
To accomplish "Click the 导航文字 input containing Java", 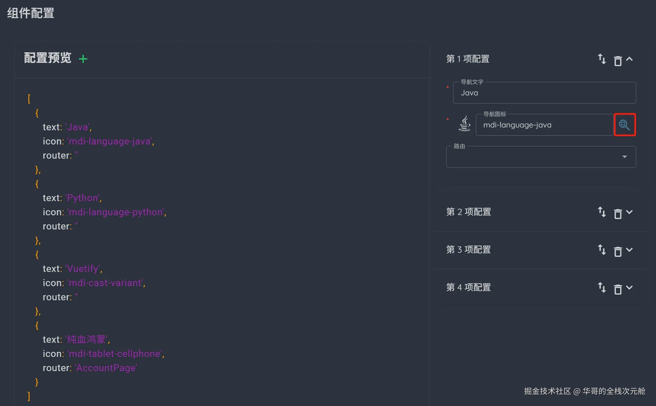I will coord(544,93).
